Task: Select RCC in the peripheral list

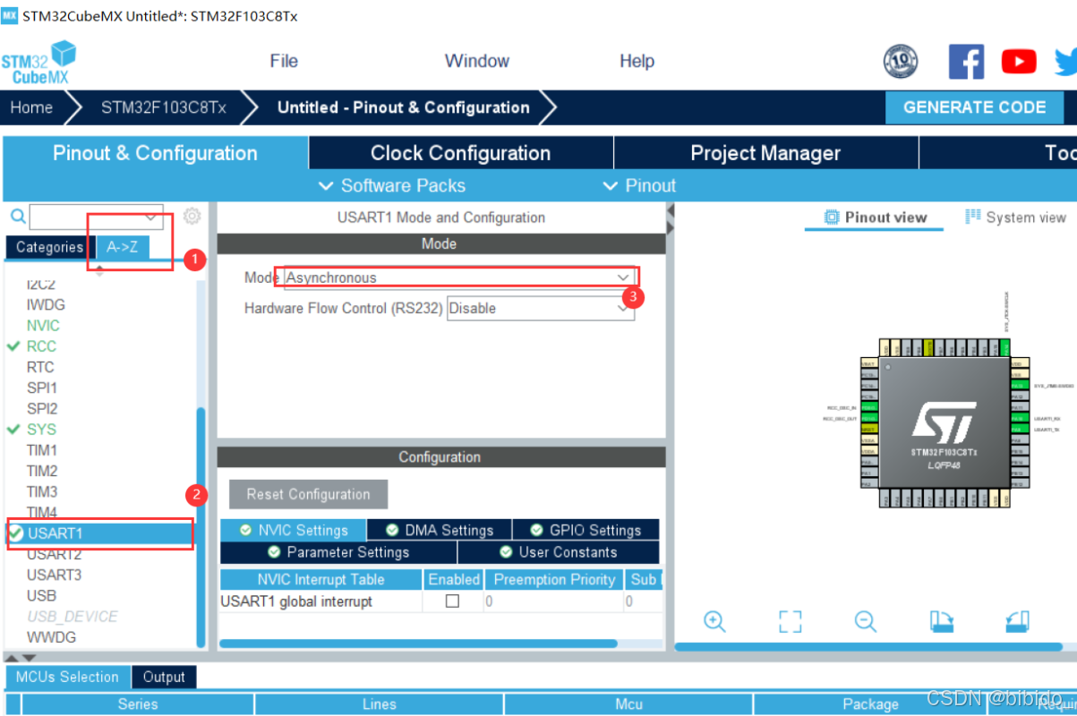Action: click(41, 346)
